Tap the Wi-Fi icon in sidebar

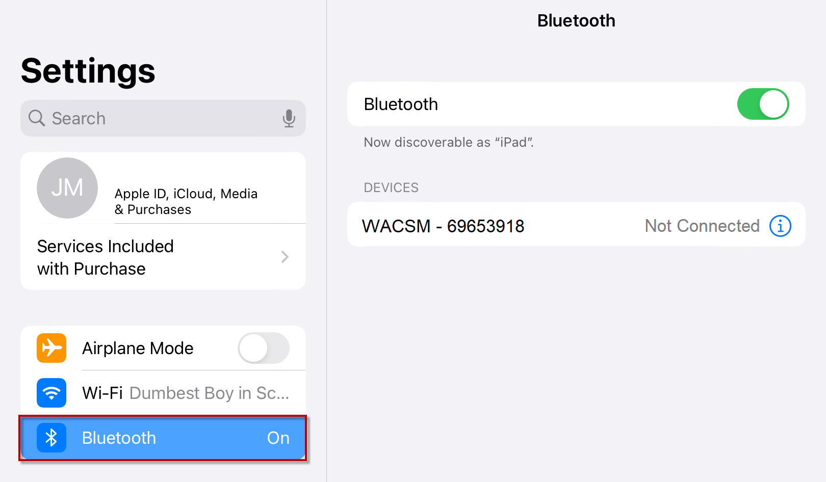[51, 393]
